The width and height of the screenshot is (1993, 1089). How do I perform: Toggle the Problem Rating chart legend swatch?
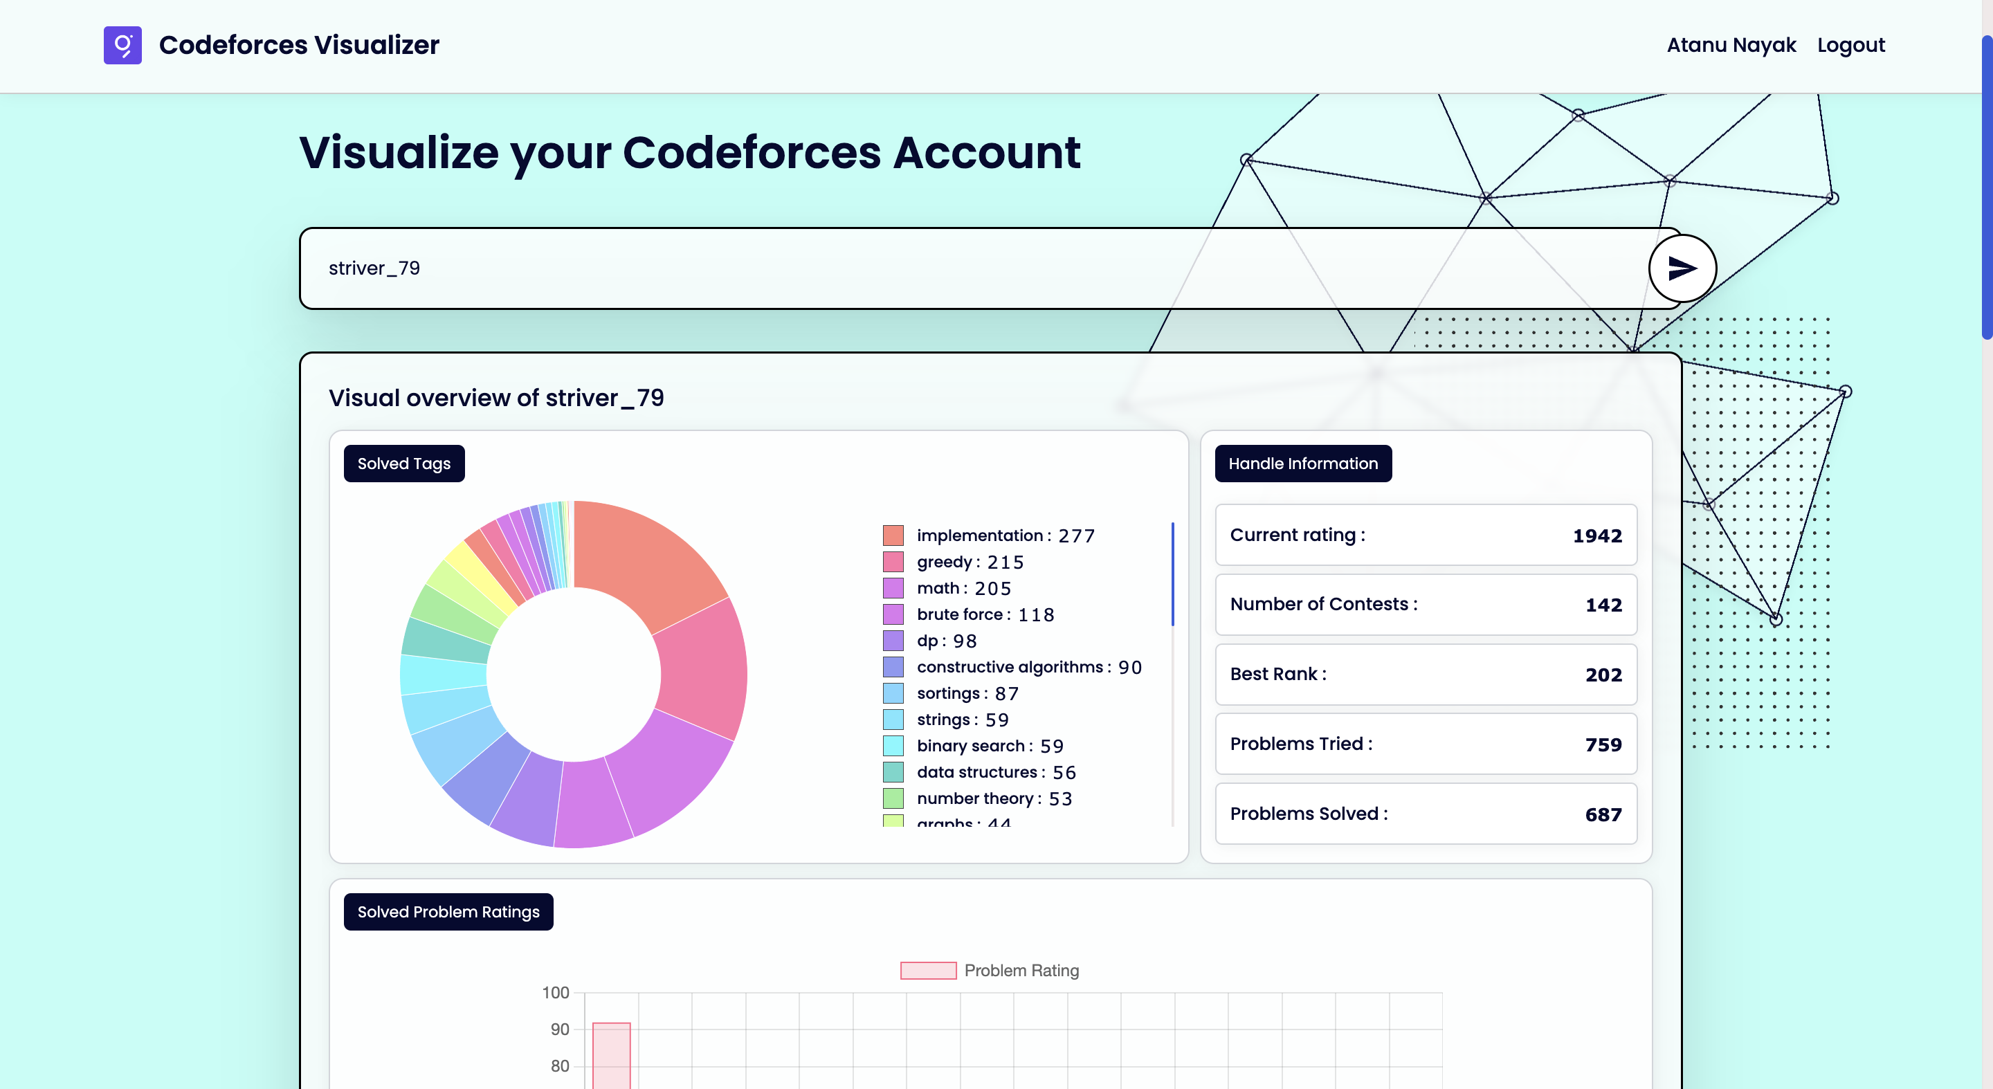tap(929, 970)
